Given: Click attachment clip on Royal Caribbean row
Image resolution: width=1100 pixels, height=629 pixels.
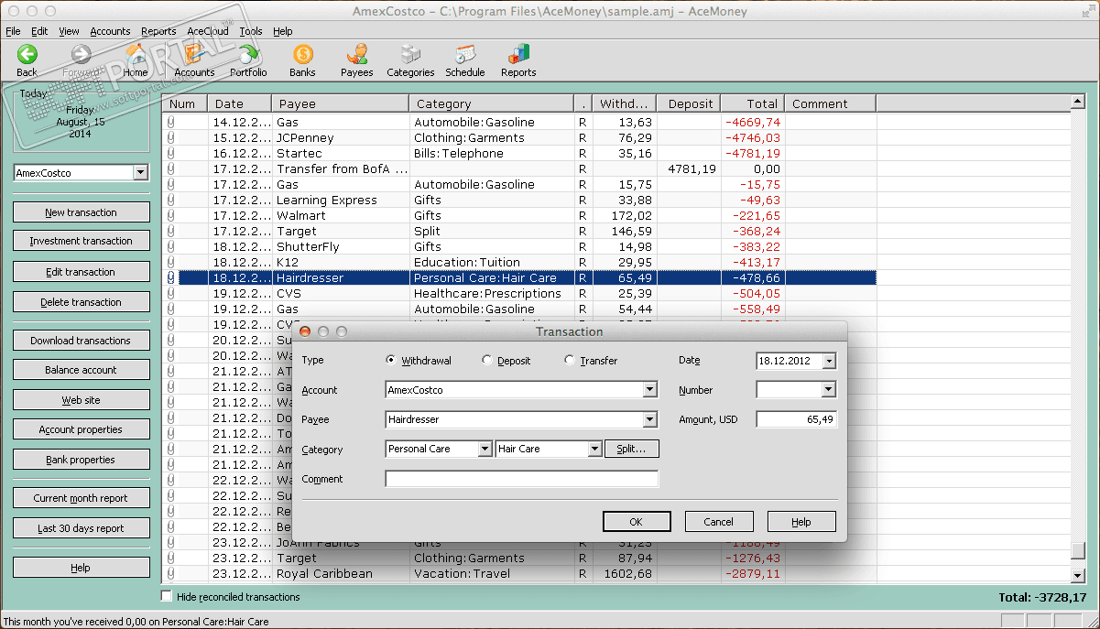Looking at the screenshot, I should point(170,574).
